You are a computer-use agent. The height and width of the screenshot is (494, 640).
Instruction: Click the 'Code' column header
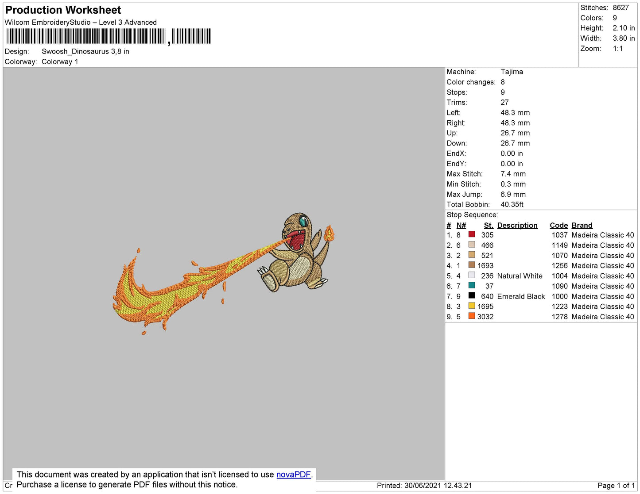[559, 225]
